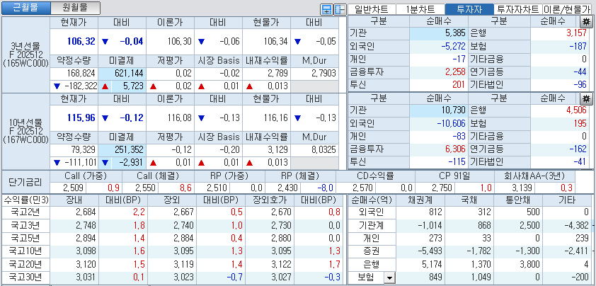
Task: Select the 투자자 tab
Action: click(469, 9)
